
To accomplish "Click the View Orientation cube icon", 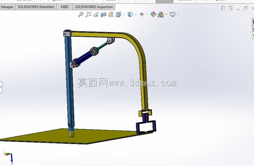I will (x=119, y=14).
